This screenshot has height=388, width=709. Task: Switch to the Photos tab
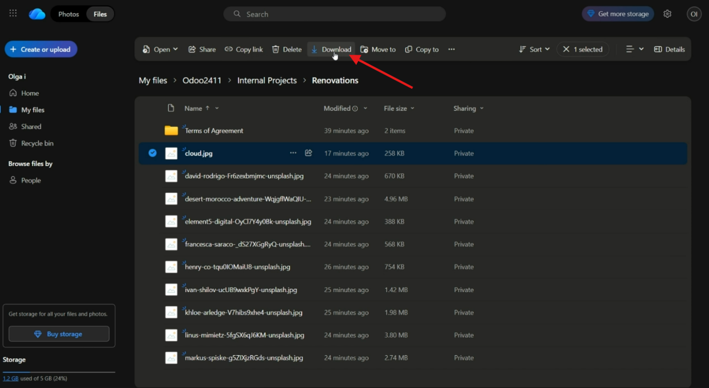click(x=69, y=14)
